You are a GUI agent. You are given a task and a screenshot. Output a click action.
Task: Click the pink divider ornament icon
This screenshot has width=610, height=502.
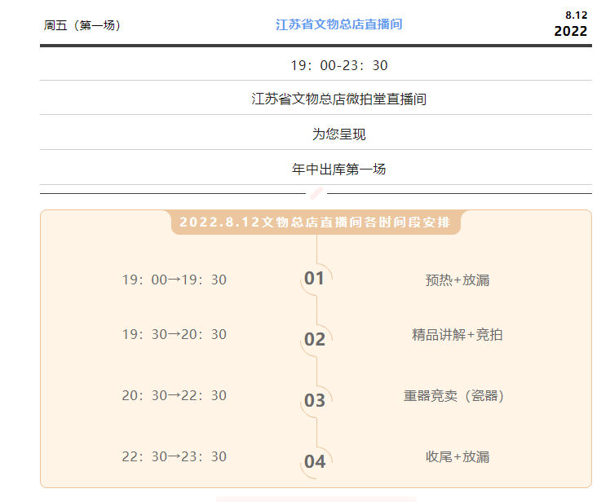tap(316, 193)
